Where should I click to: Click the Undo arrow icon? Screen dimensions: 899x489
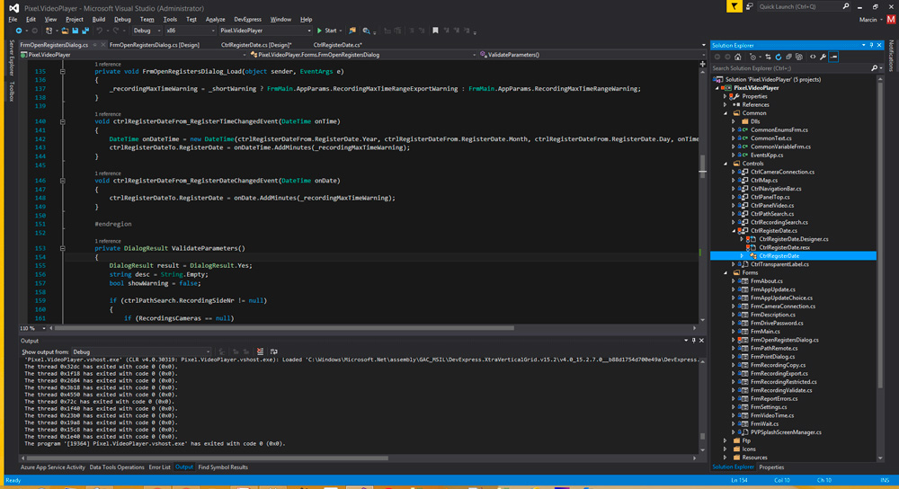[100, 31]
